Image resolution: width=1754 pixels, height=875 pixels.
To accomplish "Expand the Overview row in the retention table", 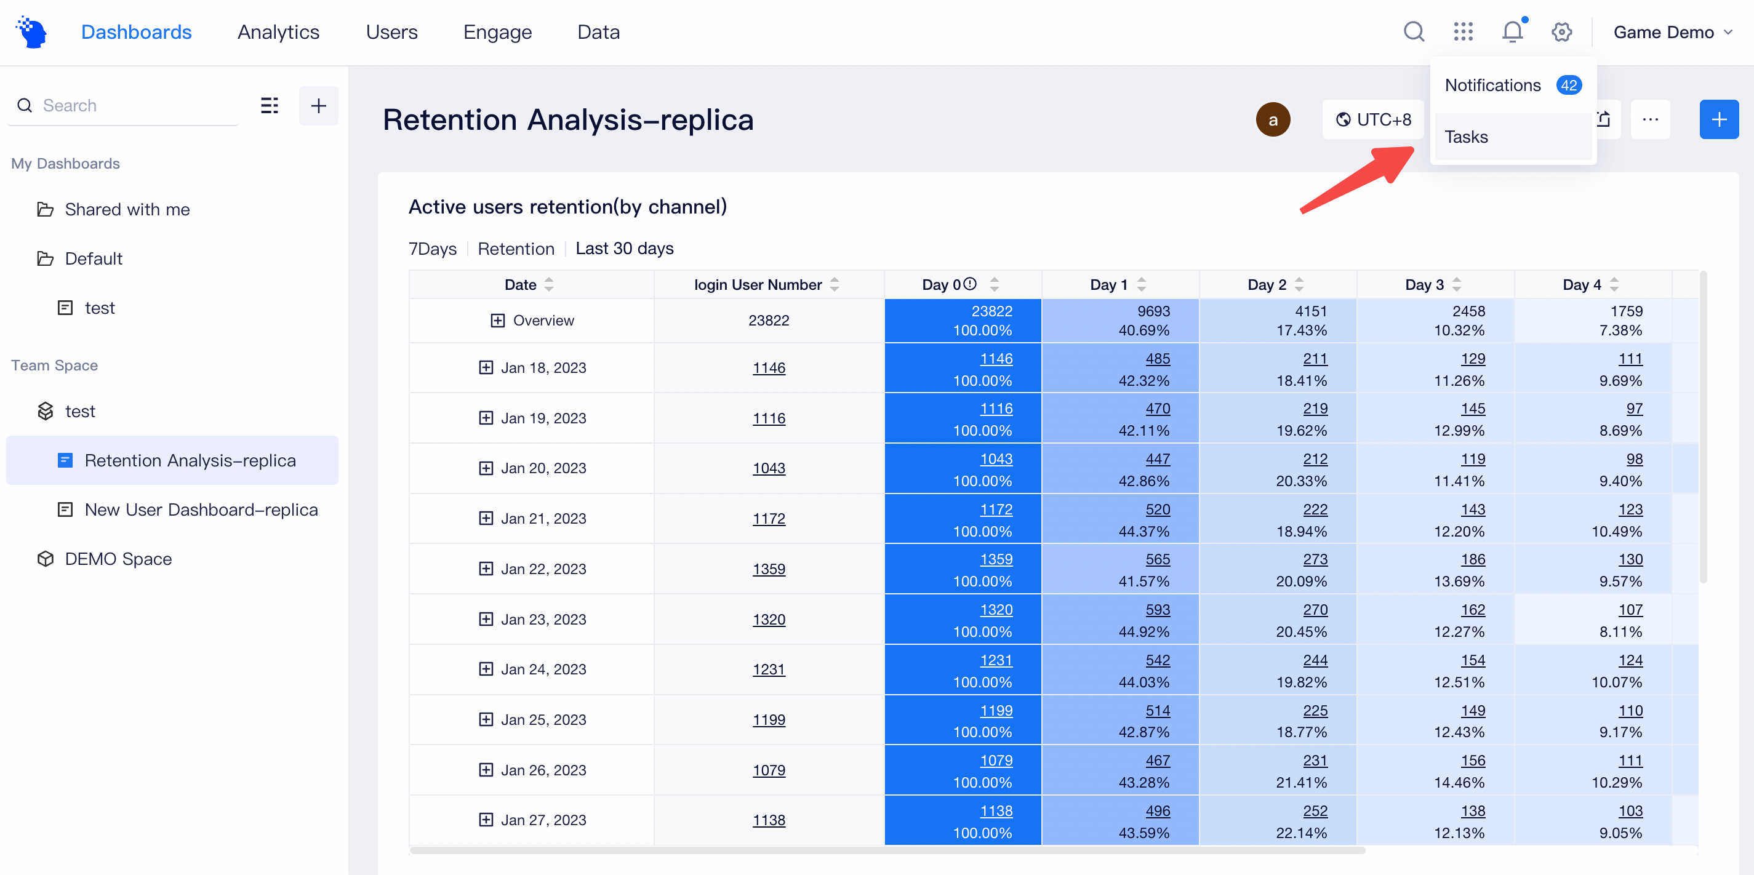I will tap(498, 320).
